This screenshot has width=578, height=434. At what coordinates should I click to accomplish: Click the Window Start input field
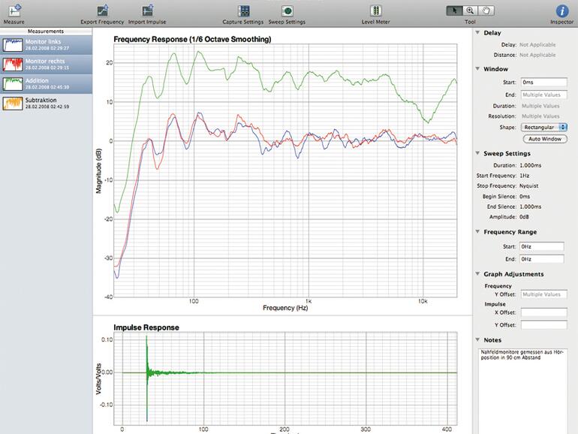(543, 82)
